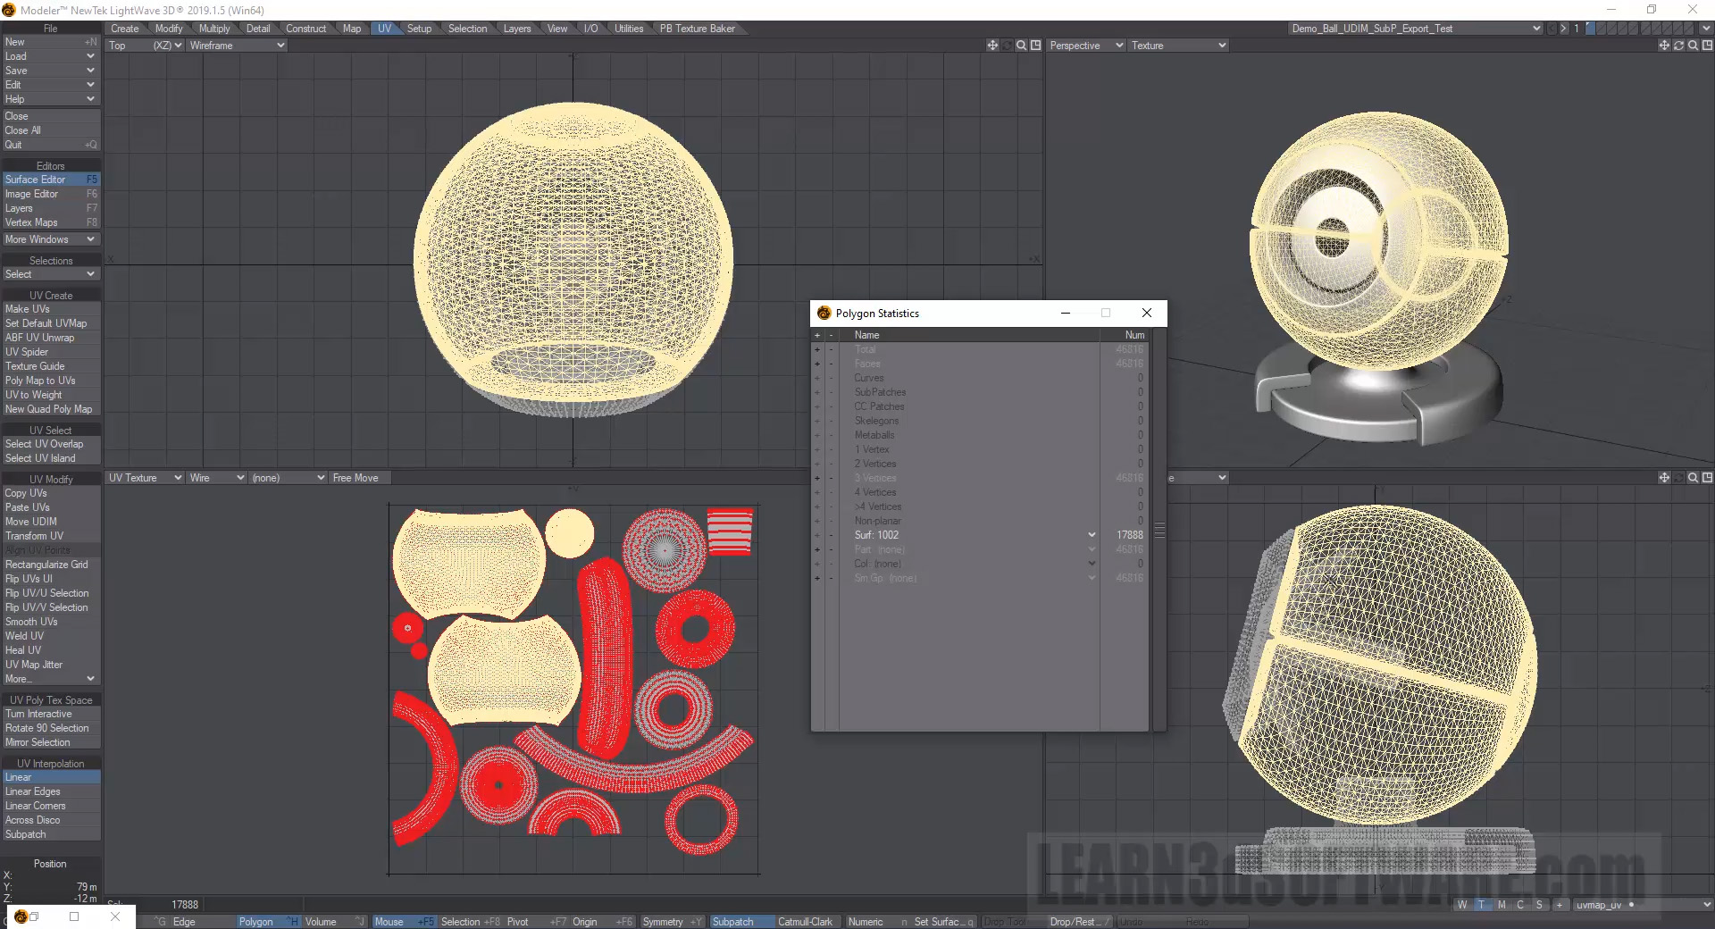Click the plus icon beside Surf: 1002

tap(816, 535)
